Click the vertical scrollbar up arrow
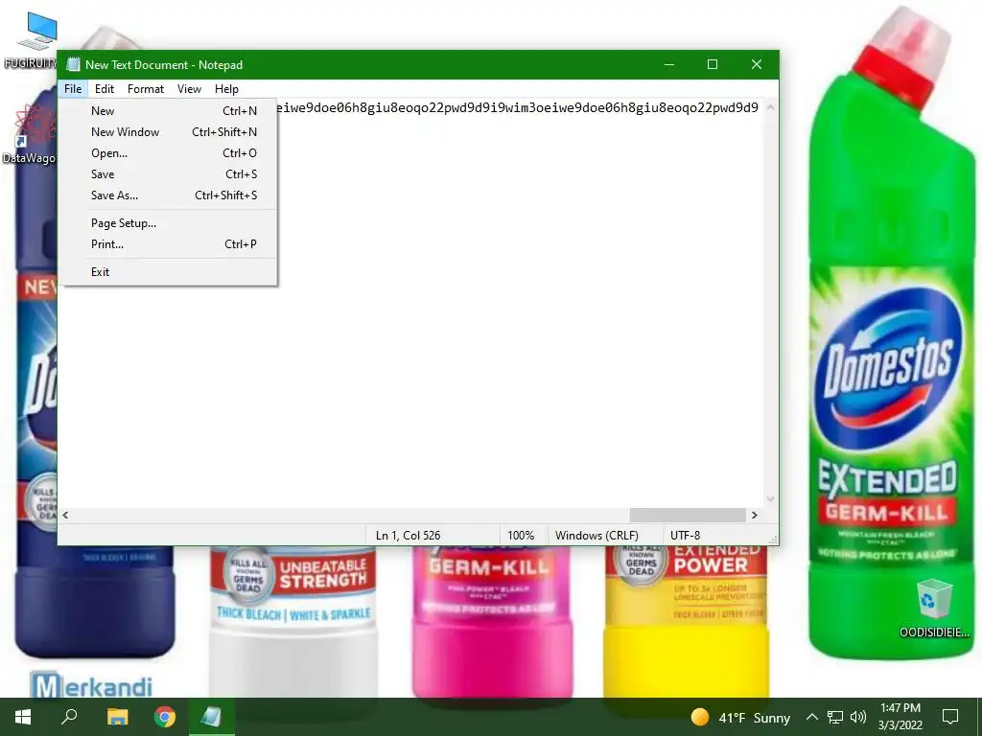The height and width of the screenshot is (736, 982). [x=770, y=107]
